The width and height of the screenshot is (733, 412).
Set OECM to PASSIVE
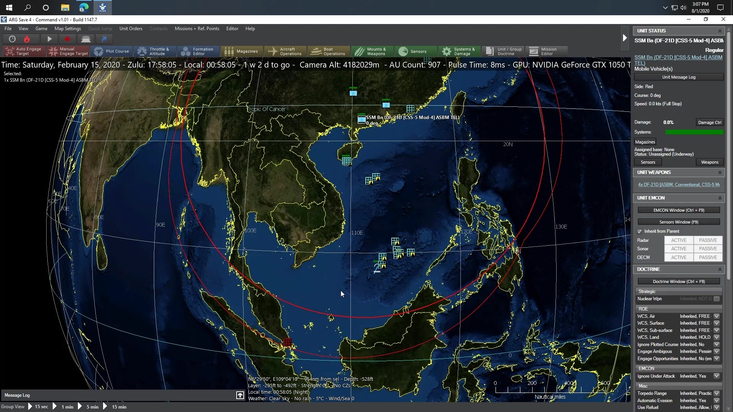pos(708,257)
